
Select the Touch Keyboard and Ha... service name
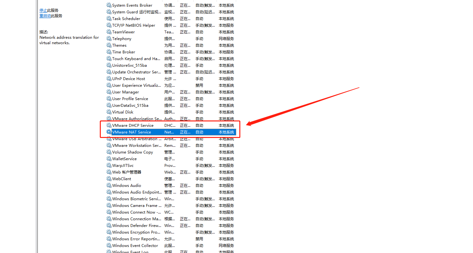(136, 59)
